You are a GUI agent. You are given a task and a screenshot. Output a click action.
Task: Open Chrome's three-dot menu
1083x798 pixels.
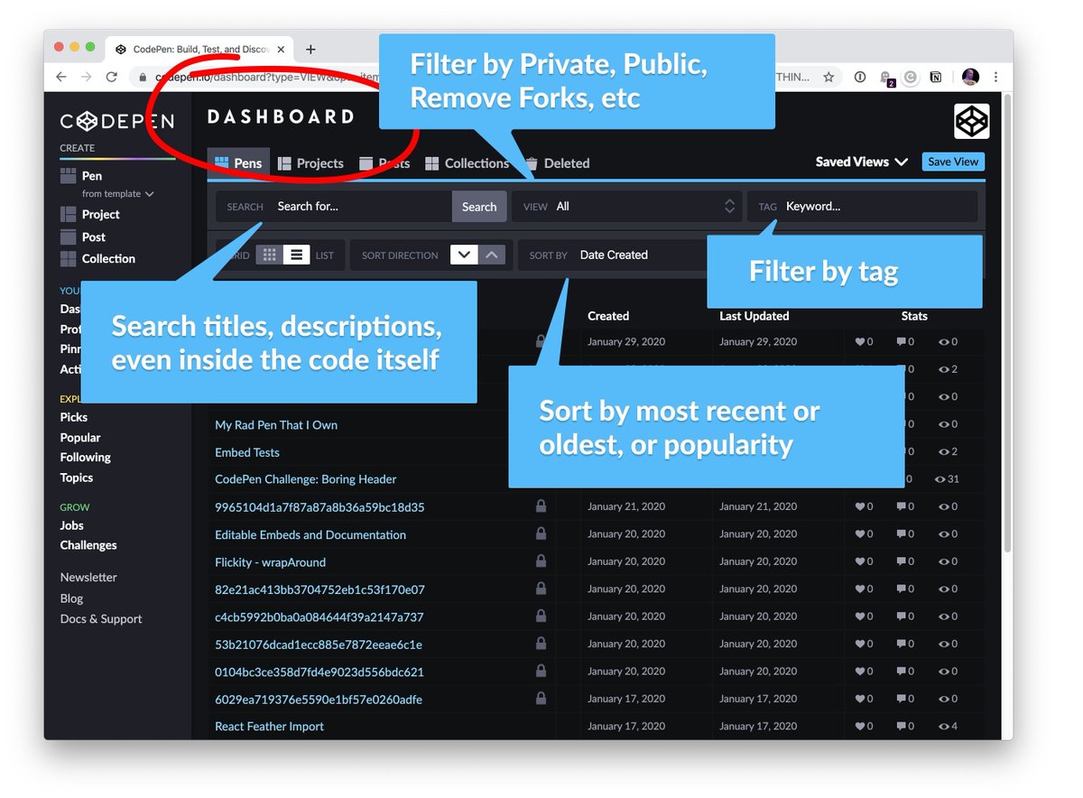tap(995, 78)
